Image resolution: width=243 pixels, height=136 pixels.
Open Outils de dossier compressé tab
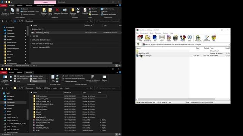point(45,5)
